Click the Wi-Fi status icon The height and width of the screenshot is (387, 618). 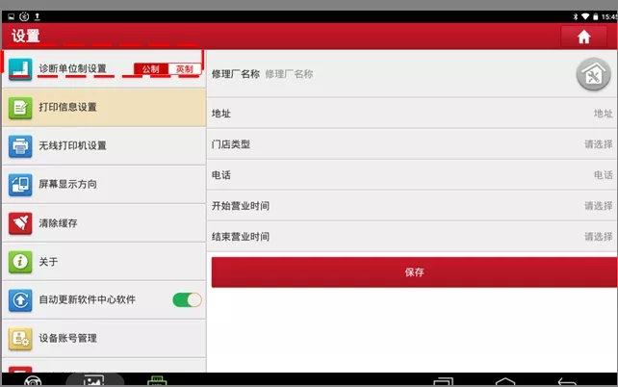tap(585, 16)
